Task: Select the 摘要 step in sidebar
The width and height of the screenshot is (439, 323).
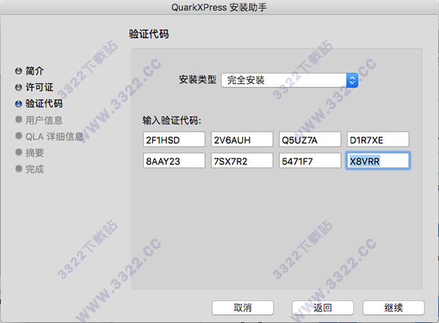Action: (34, 153)
